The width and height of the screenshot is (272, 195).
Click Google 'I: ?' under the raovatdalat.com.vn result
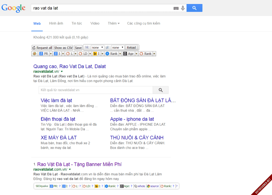point(67,186)
